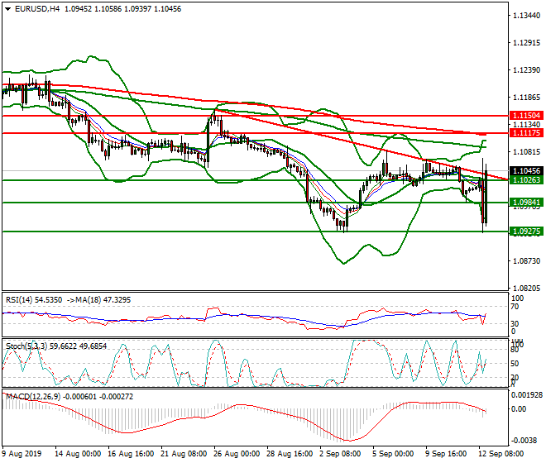Screen dimensions: 546x463
Task: Select the red 1.11175 resistance price label
Action: coord(526,132)
